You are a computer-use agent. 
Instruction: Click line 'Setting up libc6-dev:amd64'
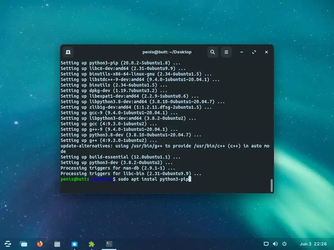pyautogui.click(x=123, y=68)
